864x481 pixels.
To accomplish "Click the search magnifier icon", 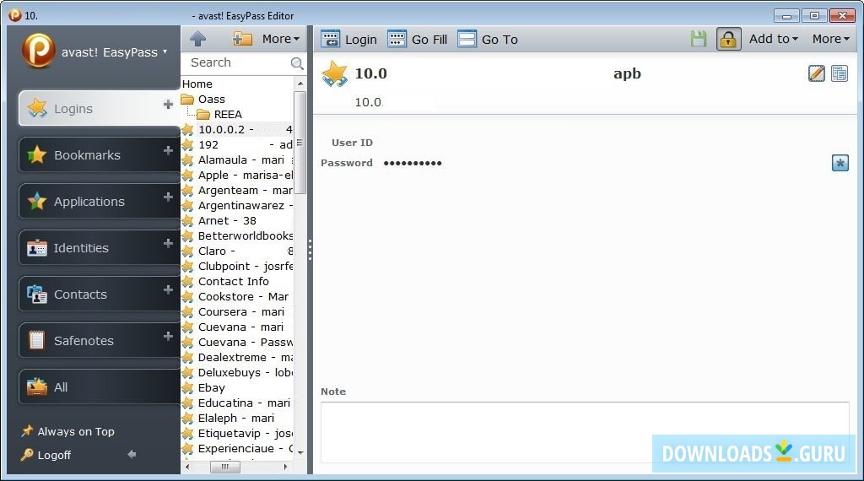I will pos(297,62).
